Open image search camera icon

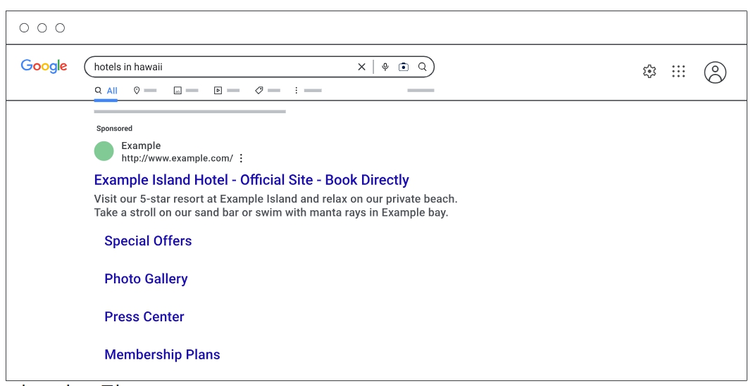[x=404, y=67]
